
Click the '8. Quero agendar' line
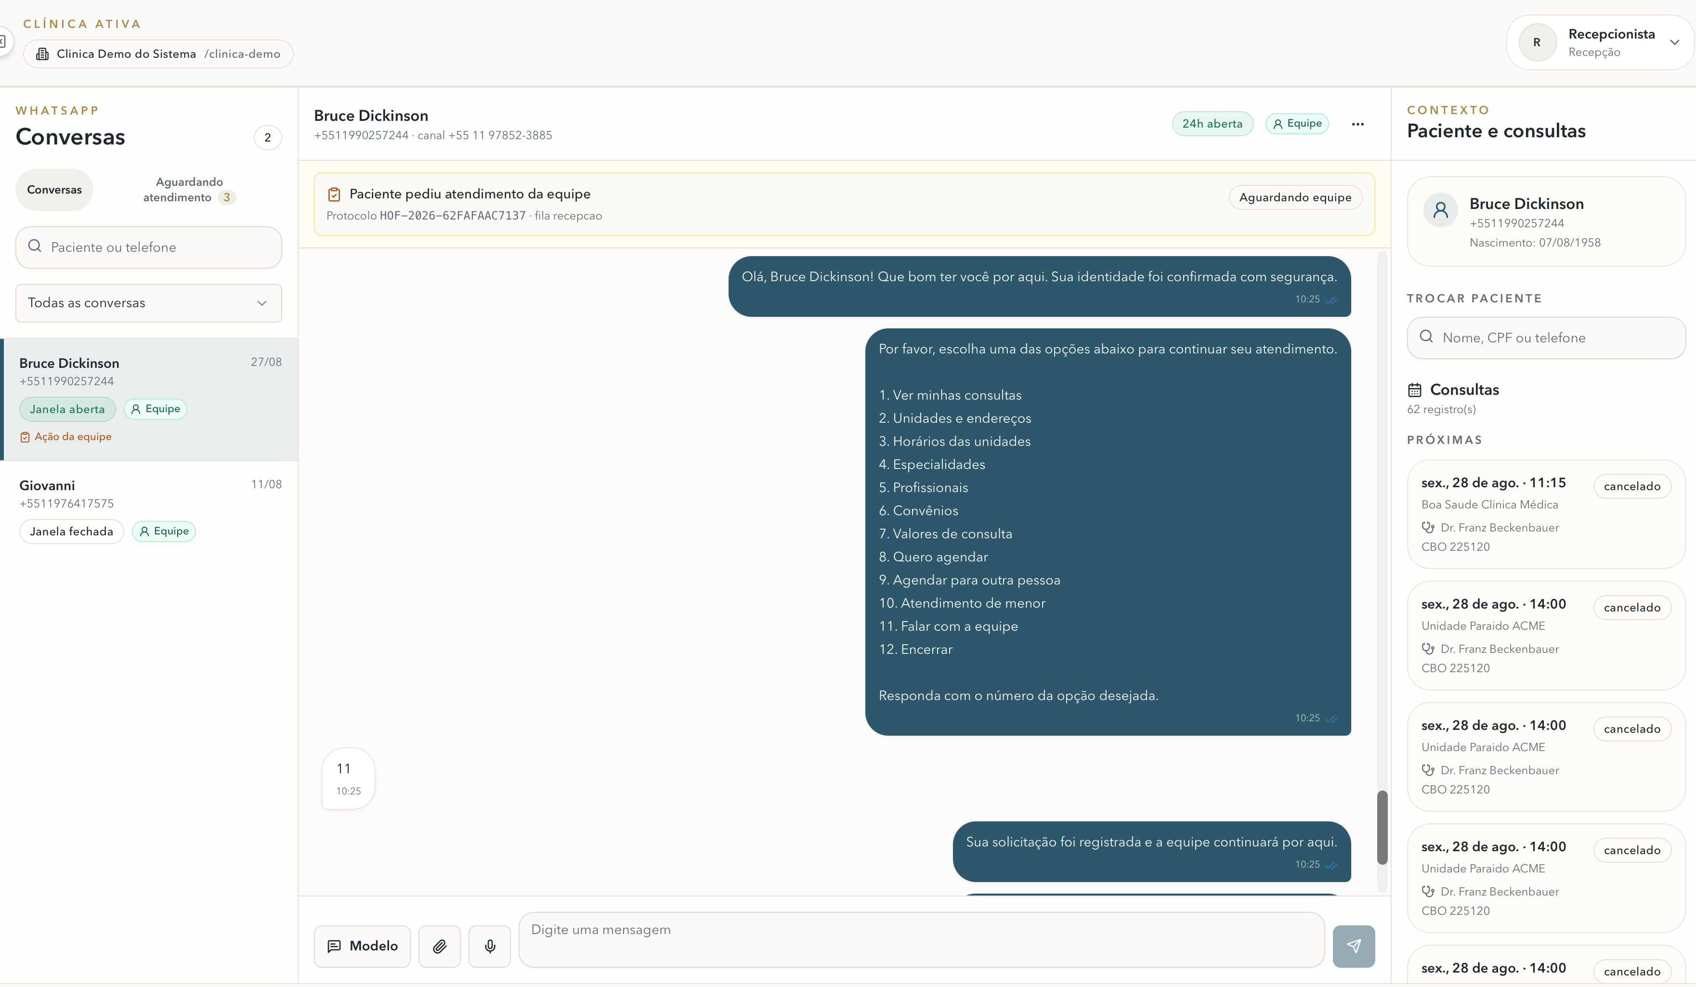tap(933, 557)
